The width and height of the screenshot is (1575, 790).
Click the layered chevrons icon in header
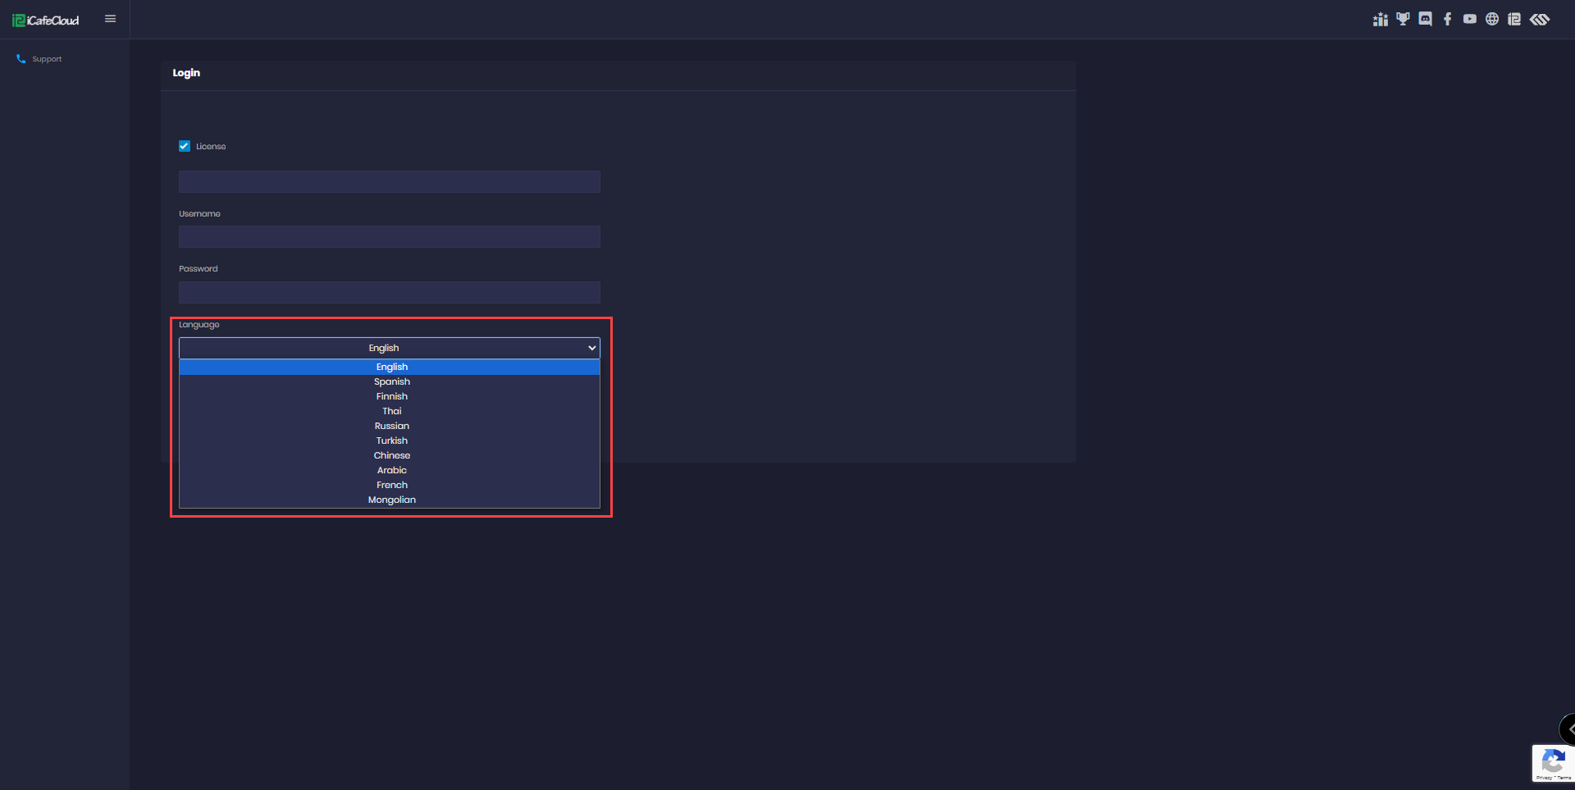coord(1540,19)
